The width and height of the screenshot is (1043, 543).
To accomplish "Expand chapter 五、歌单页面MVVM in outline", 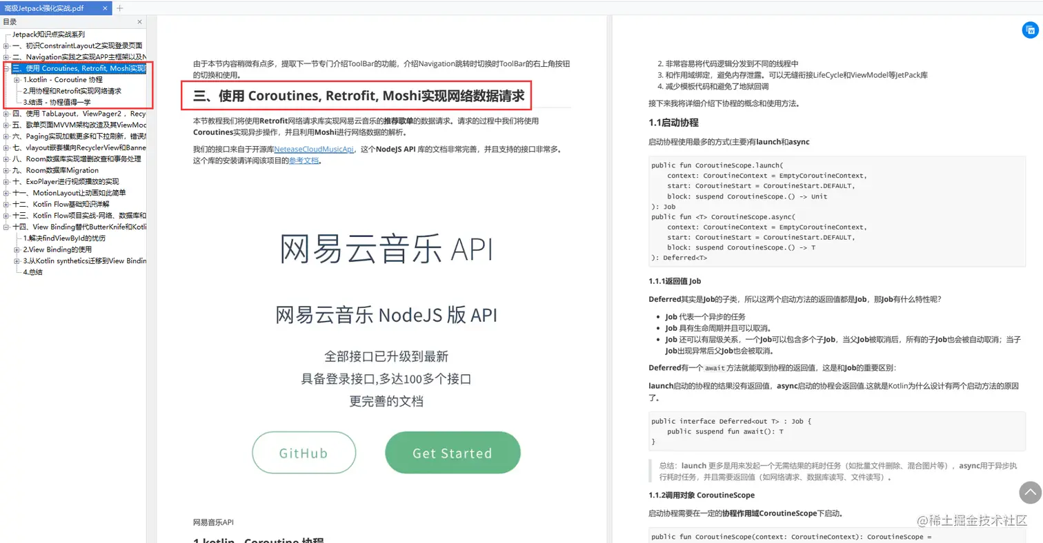I will [6, 125].
